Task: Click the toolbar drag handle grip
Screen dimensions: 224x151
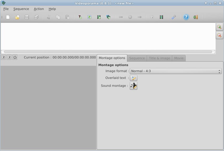Action: [x=2, y=17]
